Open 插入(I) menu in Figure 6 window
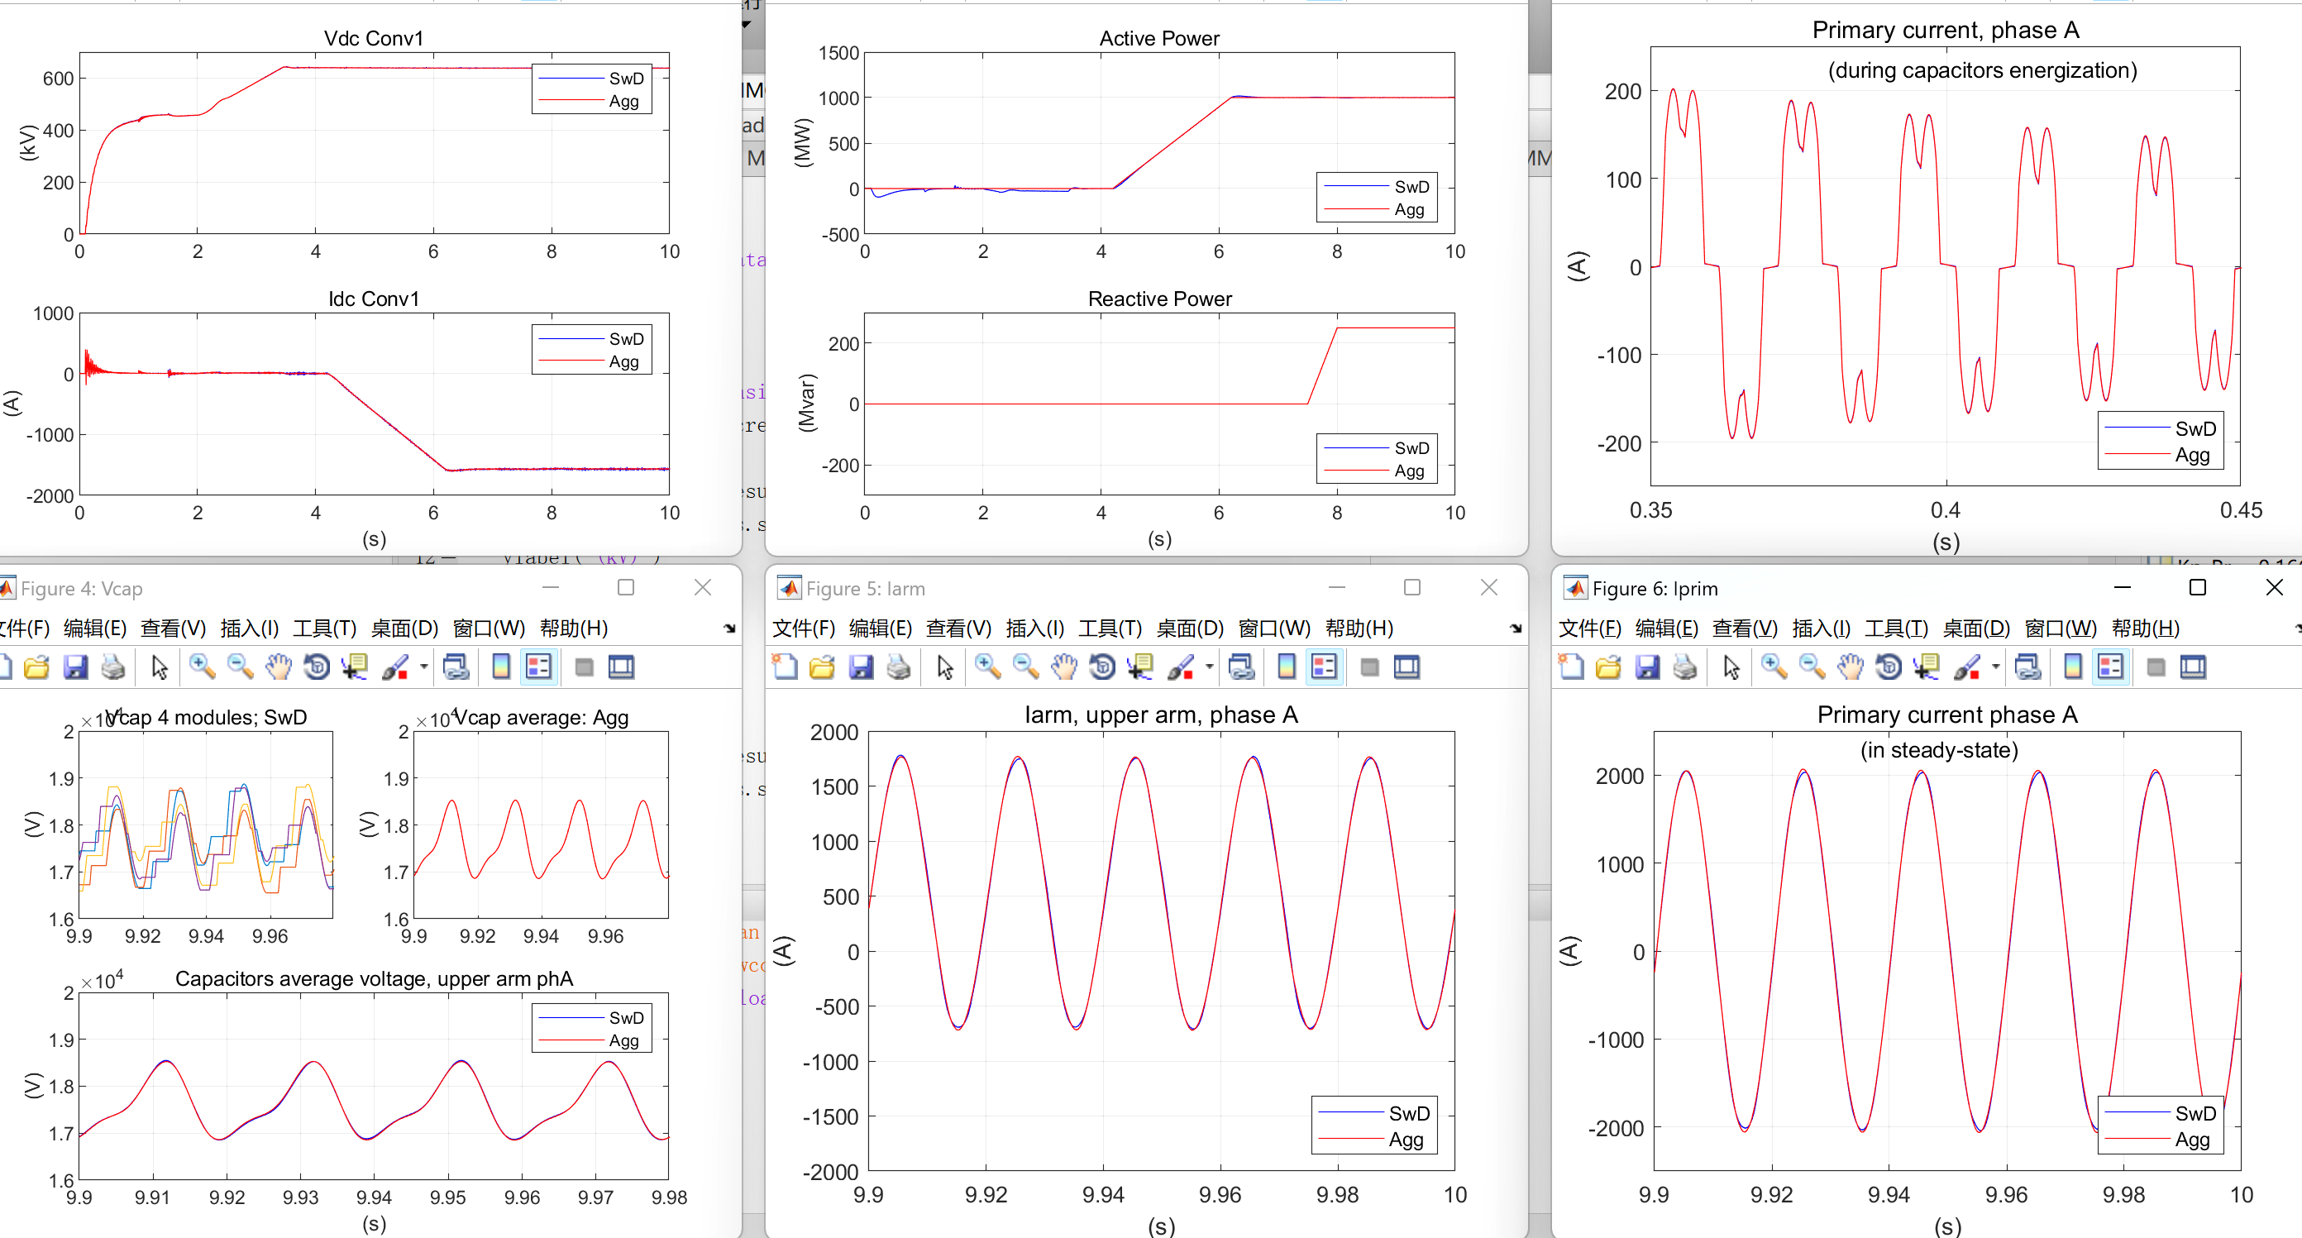This screenshot has width=2302, height=1238. pyautogui.click(x=1820, y=629)
